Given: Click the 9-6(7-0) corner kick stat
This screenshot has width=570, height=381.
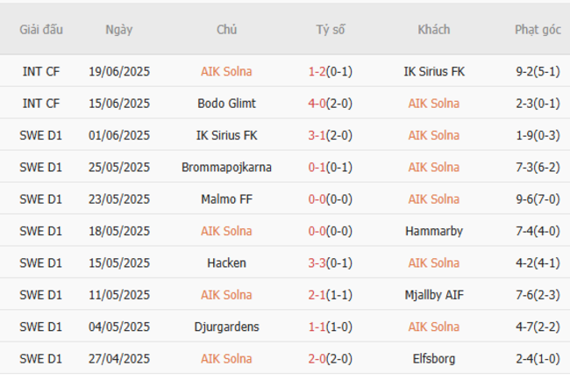Looking at the screenshot, I should tap(537, 199).
